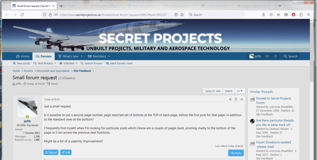Click Jump to new button
The width and height of the screenshot is (317, 160).
[x=213, y=91]
